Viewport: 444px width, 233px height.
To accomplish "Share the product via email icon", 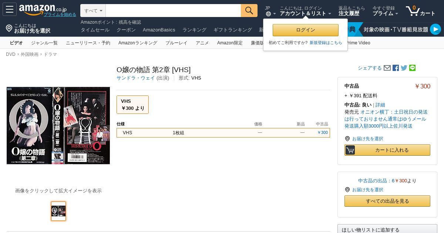I will pos(387,68).
